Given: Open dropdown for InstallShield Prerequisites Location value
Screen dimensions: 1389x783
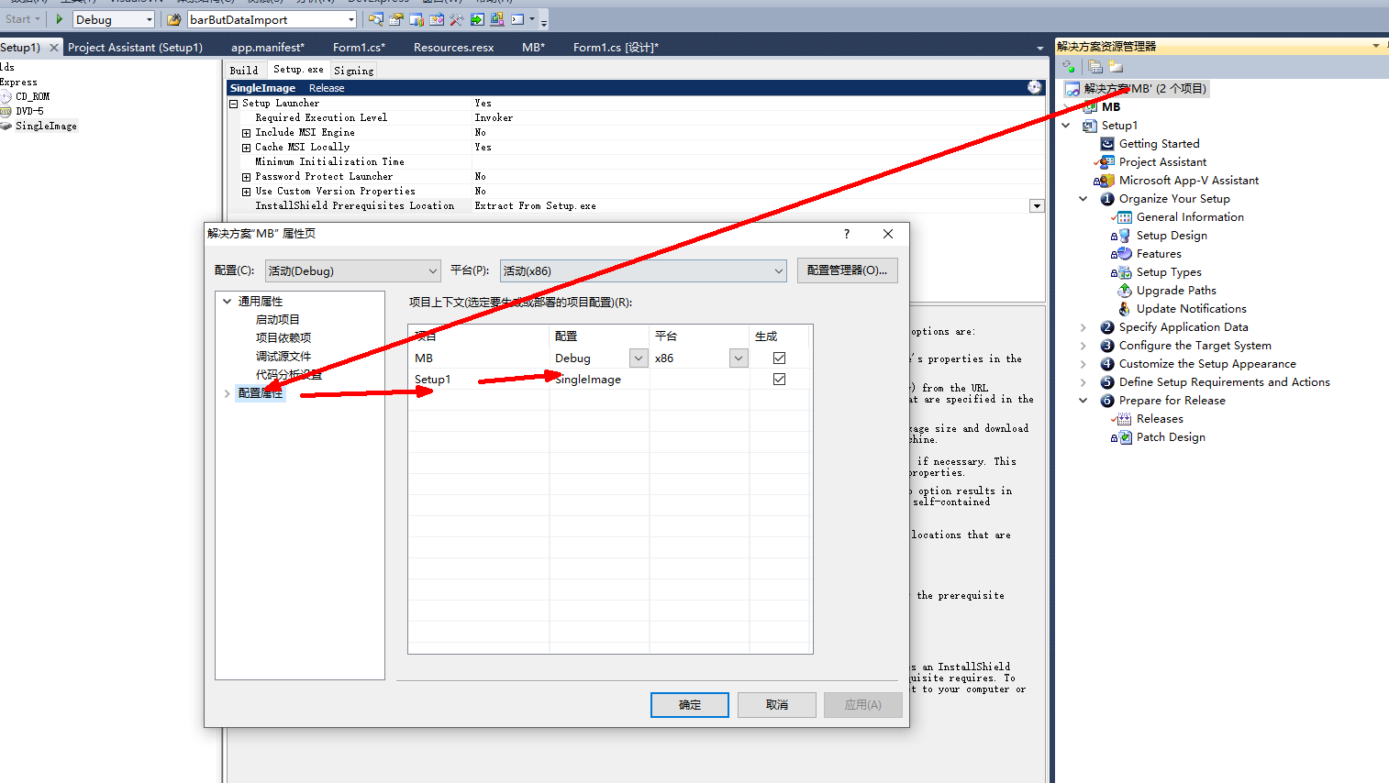Looking at the screenshot, I should [x=1037, y=206].
